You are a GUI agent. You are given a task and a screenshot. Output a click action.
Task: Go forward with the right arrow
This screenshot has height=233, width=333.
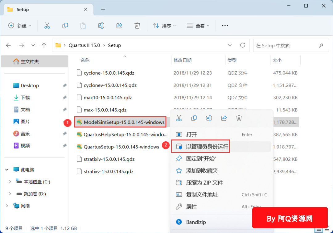click(x=22, y=45)
